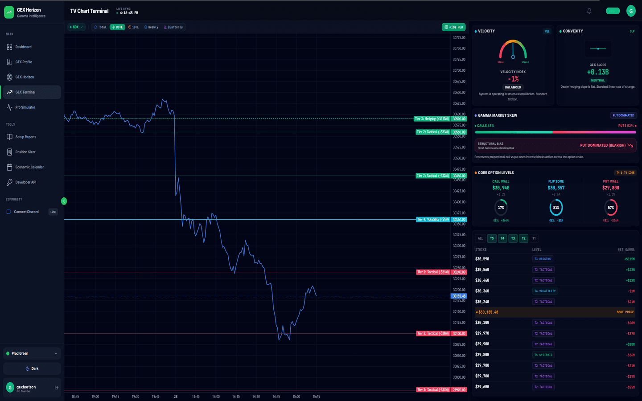The image size is (642, 401).
Task: Open Position Sizer via its calculator icon
Action: (x=9, y=152)
